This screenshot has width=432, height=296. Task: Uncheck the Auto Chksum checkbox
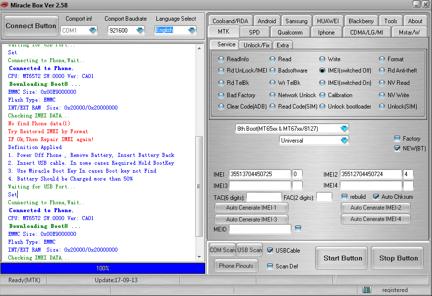[376, 197]
